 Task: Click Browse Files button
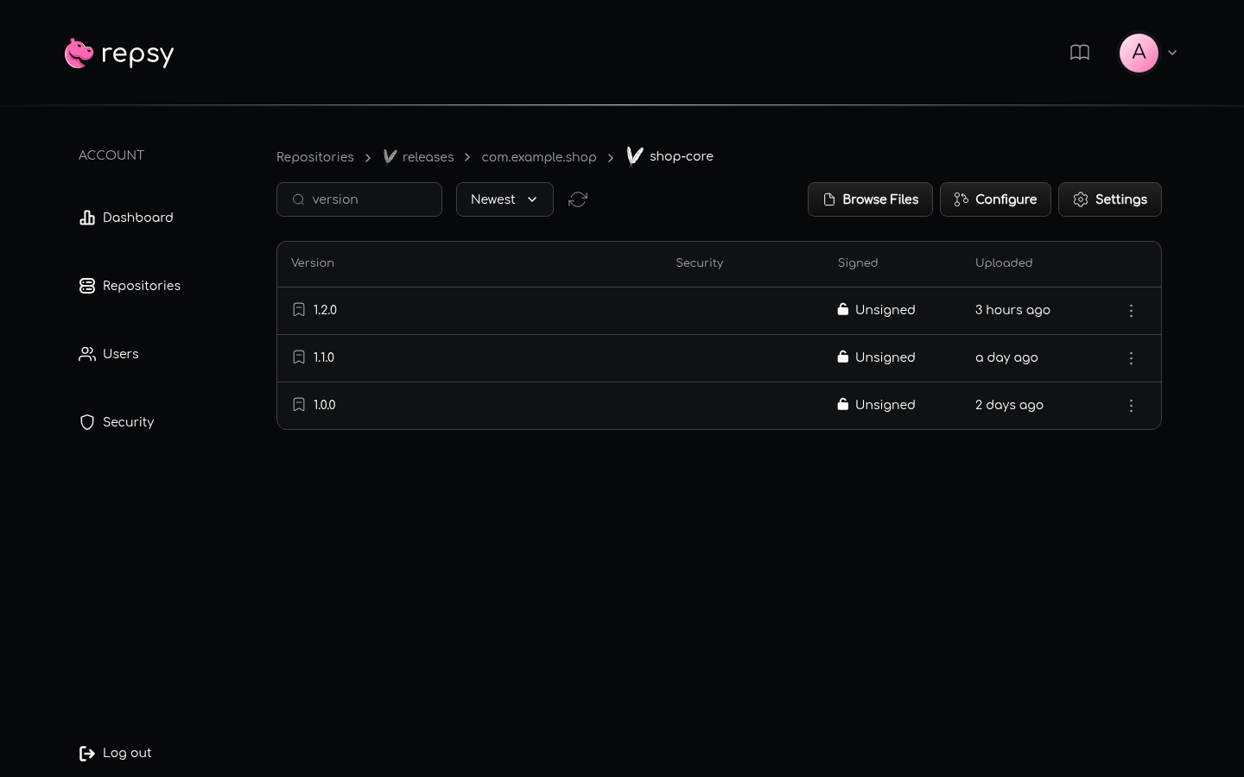pos(870,199)
